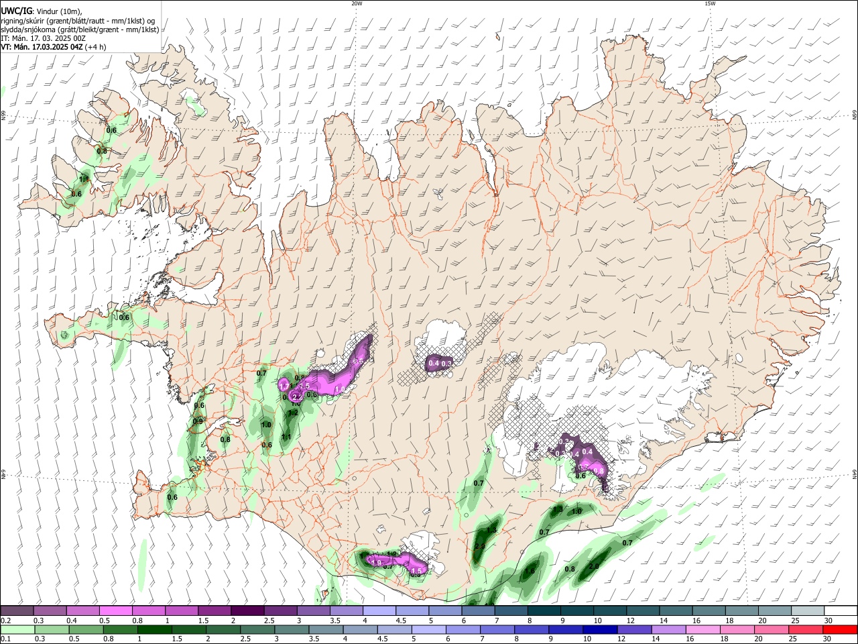Pick the darkest purple snow swatch between 2 and 2.5
The height and width of the screenshot is (644, 858).
tap(247, 610)
